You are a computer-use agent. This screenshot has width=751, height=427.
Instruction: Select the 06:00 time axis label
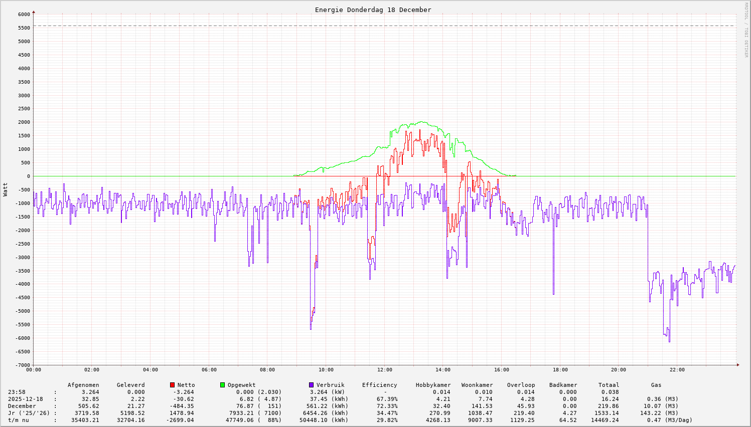point(209,370)
